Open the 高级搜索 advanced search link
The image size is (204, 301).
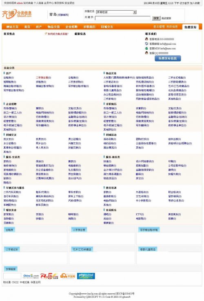click(166, 18)
